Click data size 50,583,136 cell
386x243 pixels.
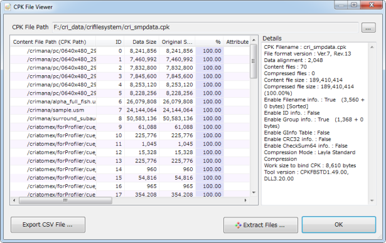pyautogui.click(x=142, y=118)
